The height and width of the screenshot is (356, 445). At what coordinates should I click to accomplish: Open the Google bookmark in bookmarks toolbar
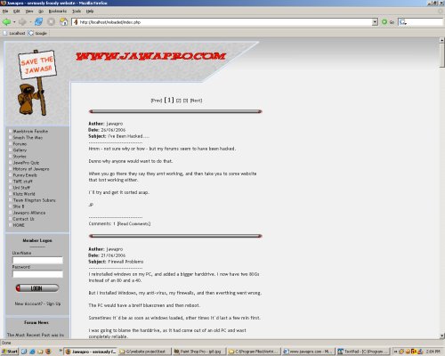click(x=38, y=33)
